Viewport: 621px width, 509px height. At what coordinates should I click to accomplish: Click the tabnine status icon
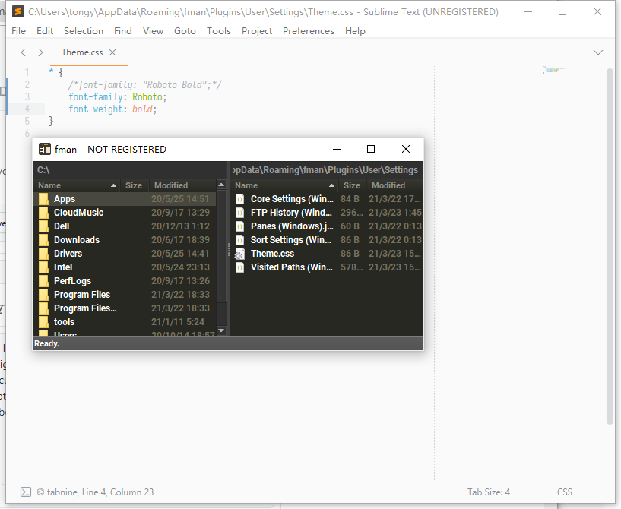[40, 492]
